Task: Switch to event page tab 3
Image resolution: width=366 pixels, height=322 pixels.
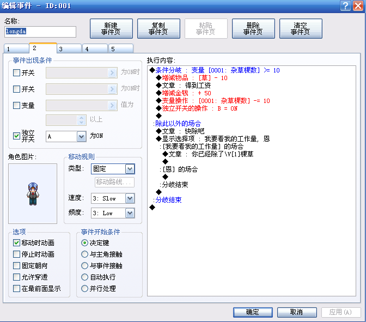Action: click(x=69, y=49)
